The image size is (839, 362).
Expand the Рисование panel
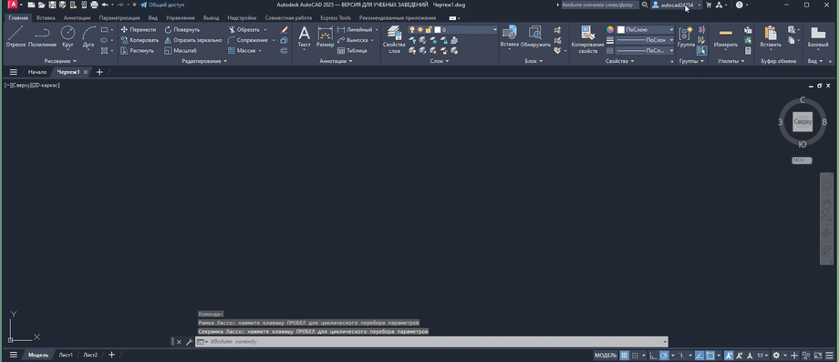pos(60,61)
